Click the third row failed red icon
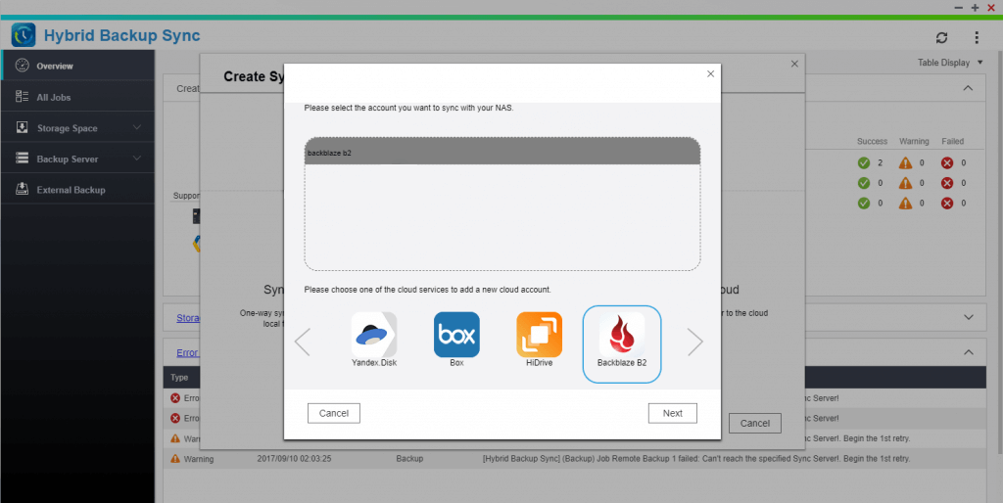Viewport: 1003px width, 503px height. pyautogui.click(x=947, y=204)
